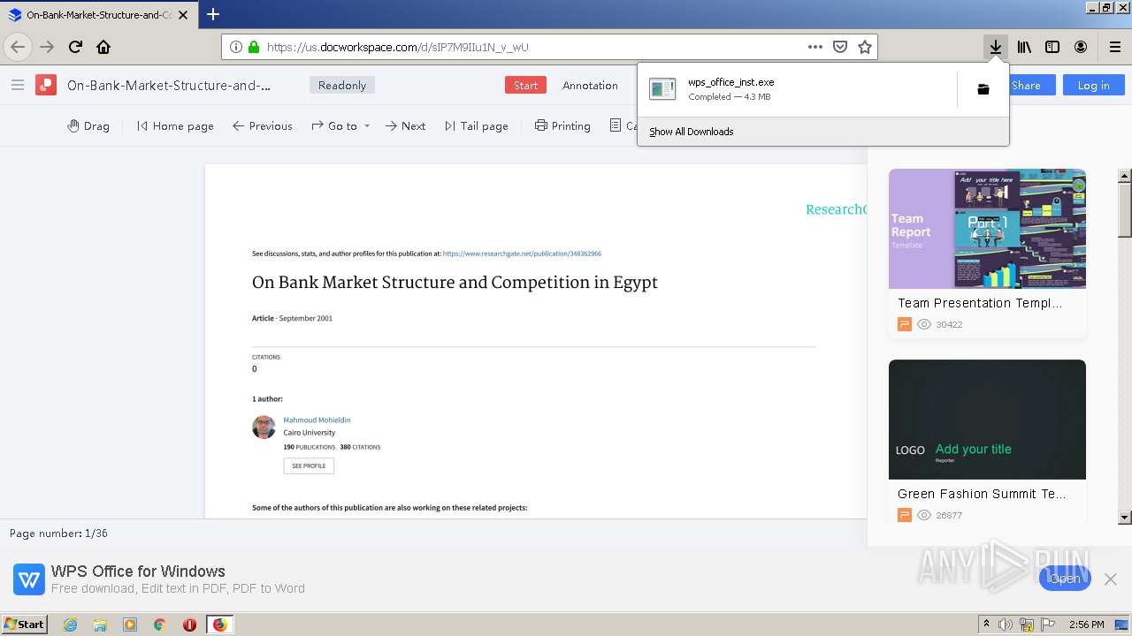Open the Opera taskbar icon

189,625
